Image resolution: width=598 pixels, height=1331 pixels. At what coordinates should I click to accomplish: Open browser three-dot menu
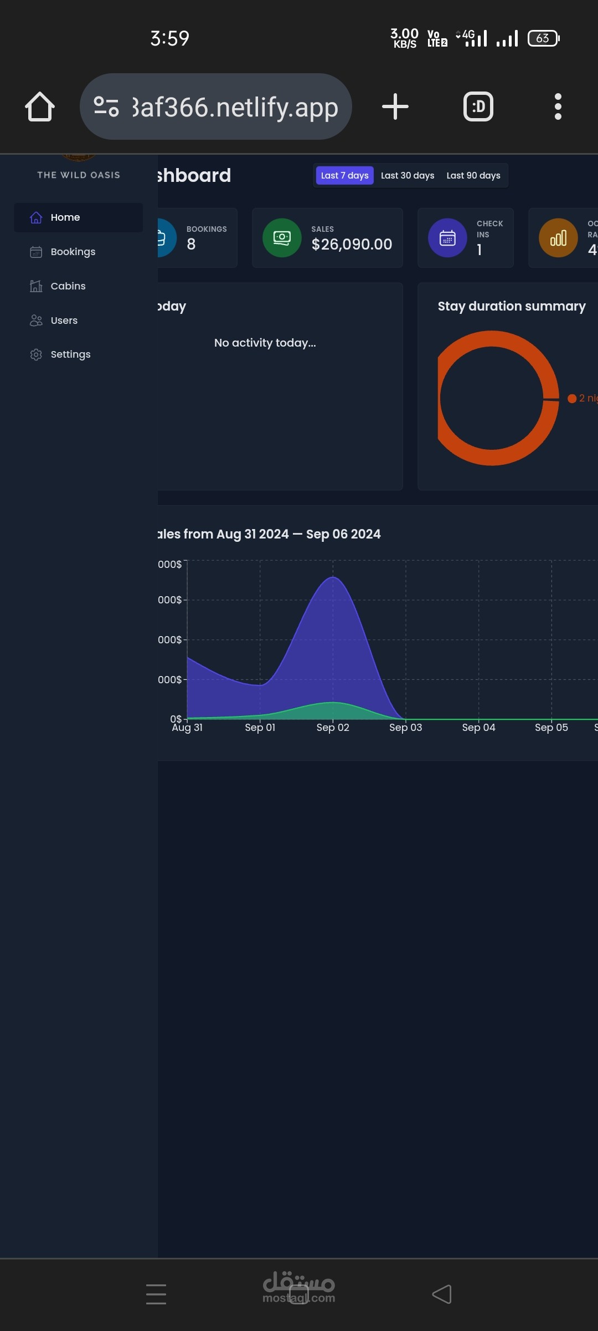tap(558, 106)
